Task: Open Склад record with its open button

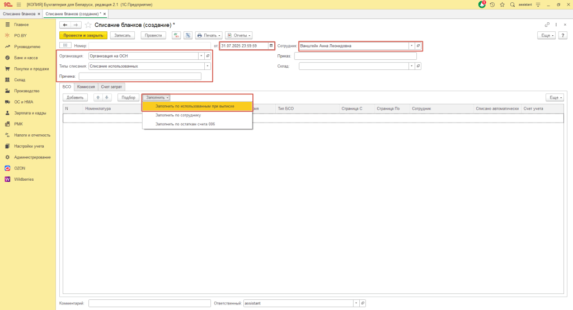Action: click(418, 66)
